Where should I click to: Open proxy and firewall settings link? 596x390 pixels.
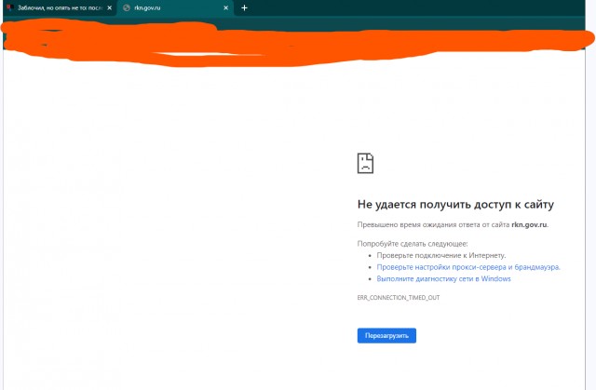tap(468, 267)
